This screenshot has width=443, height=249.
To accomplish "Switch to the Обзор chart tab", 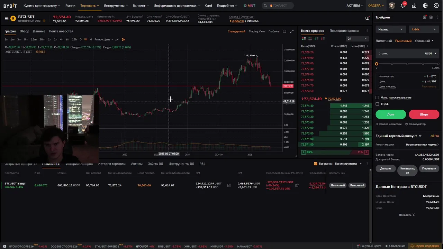I will click(x=24, y=31).
